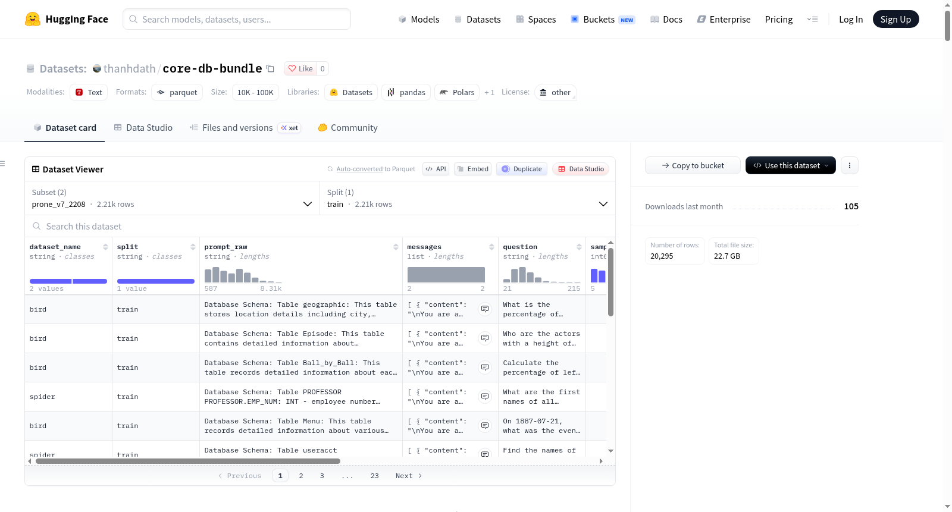Image resolution: width=952 pixels, height=512 pixels.
Task: Focus the Search models, datasets, users field
Action: pos(237,19)
